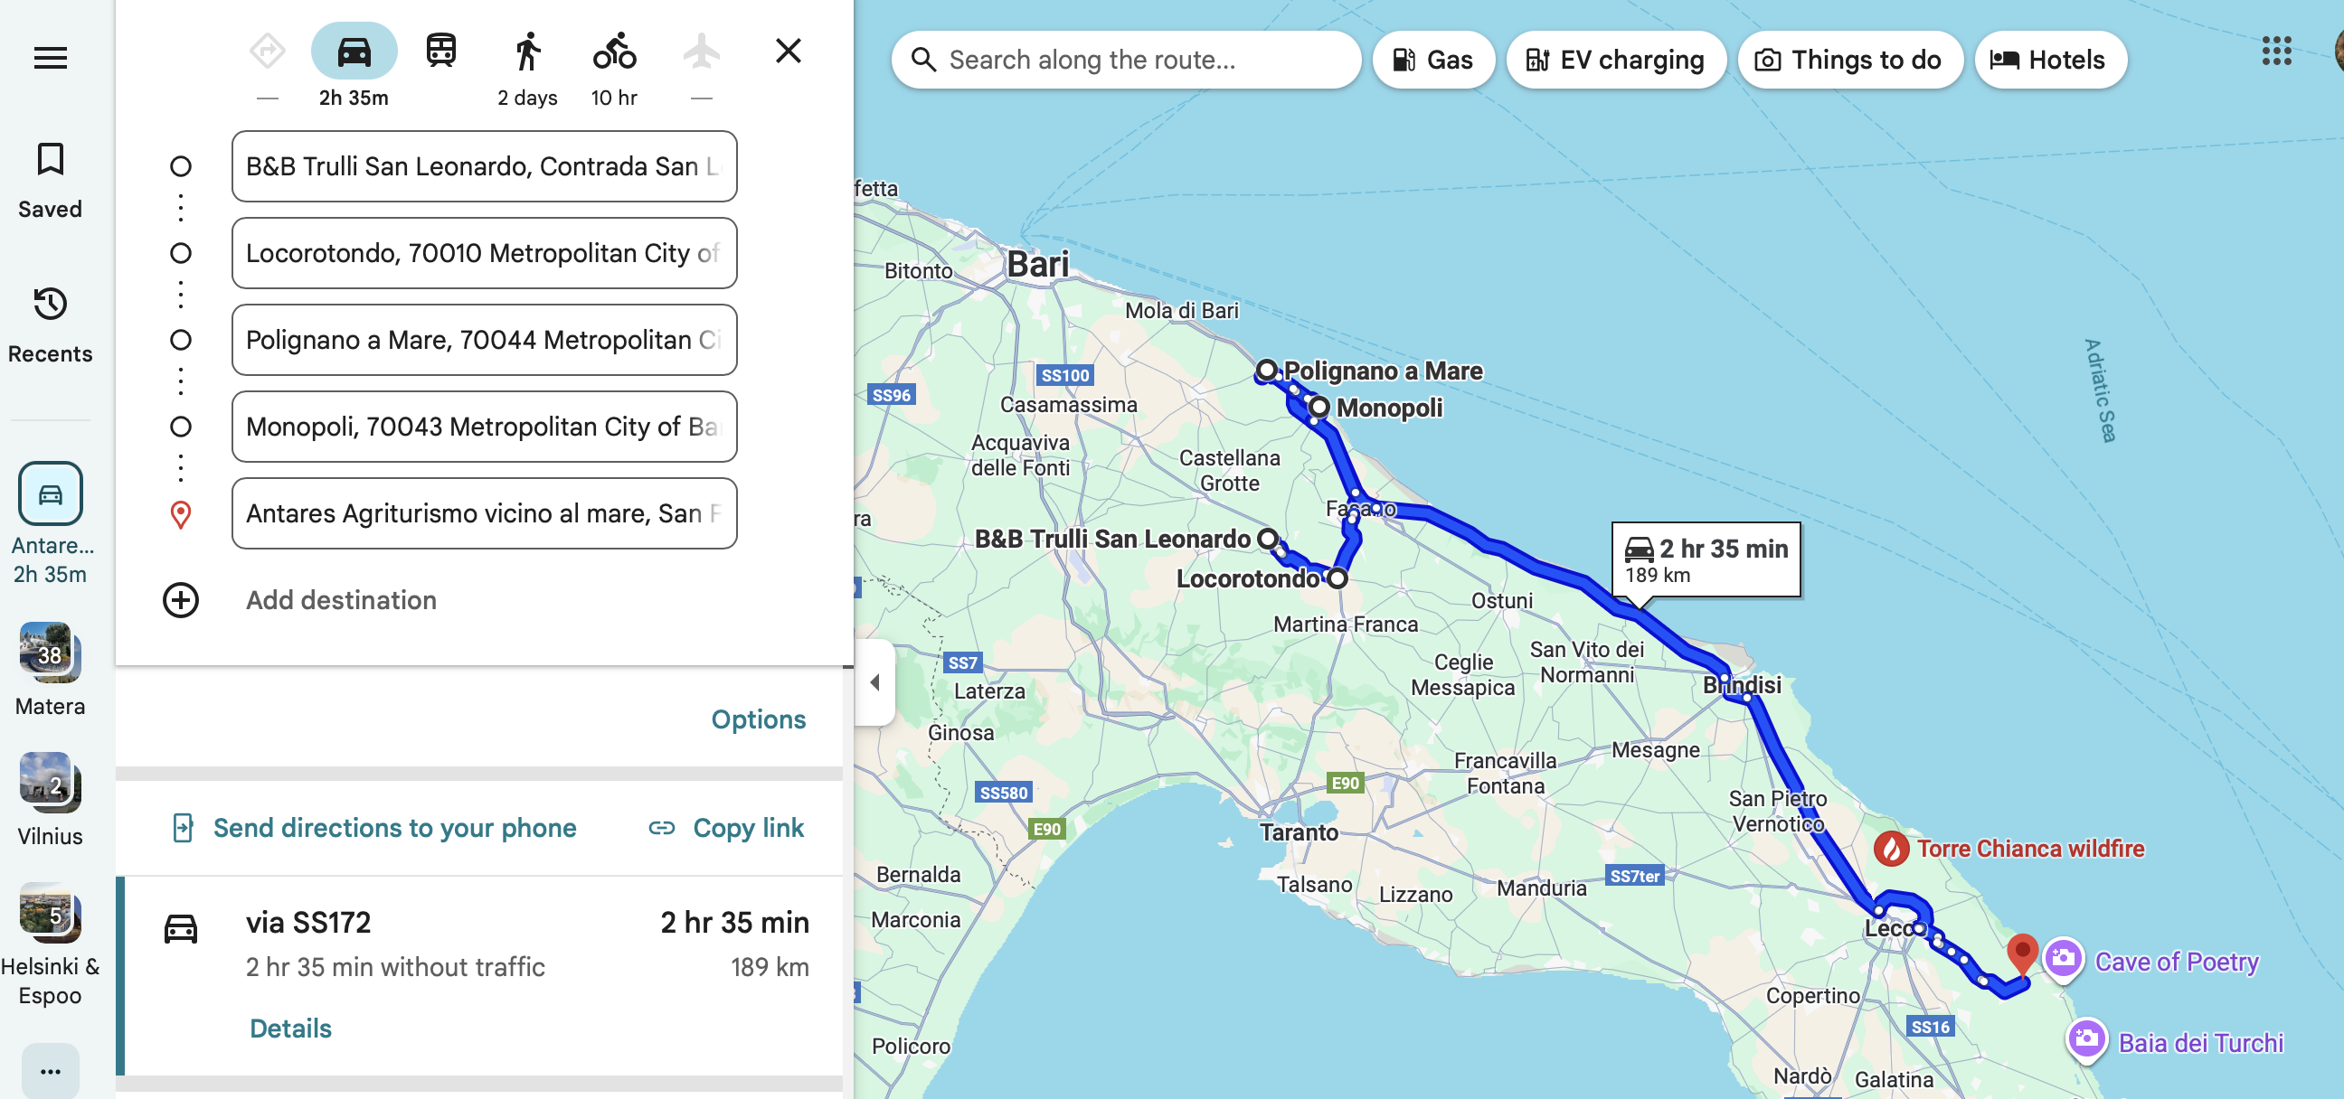Screen dimensions: 2344x1099
Task: Click the Add destination plus icon
Action: click(x=180, y=600)
